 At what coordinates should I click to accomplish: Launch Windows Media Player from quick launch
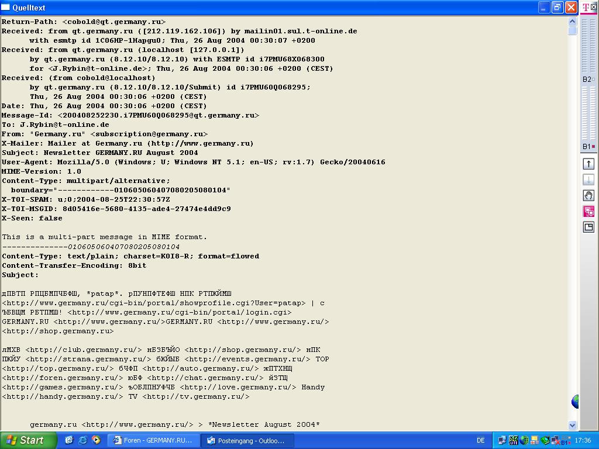pyautogui.click(x=96, y=440)
